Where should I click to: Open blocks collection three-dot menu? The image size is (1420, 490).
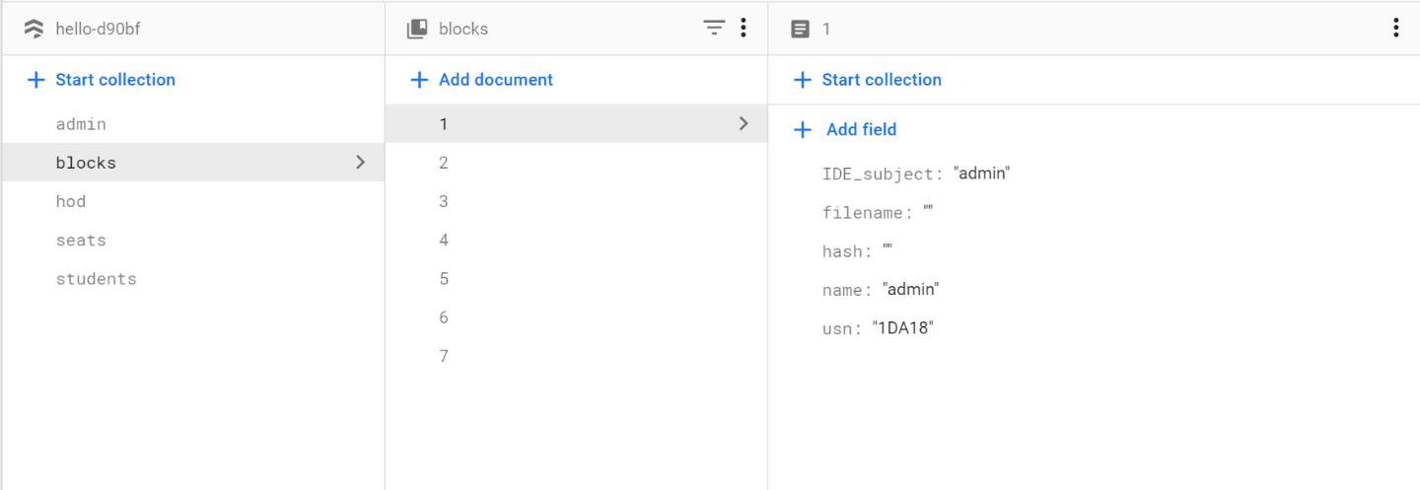pyautogui.click(x=744, y=29)
